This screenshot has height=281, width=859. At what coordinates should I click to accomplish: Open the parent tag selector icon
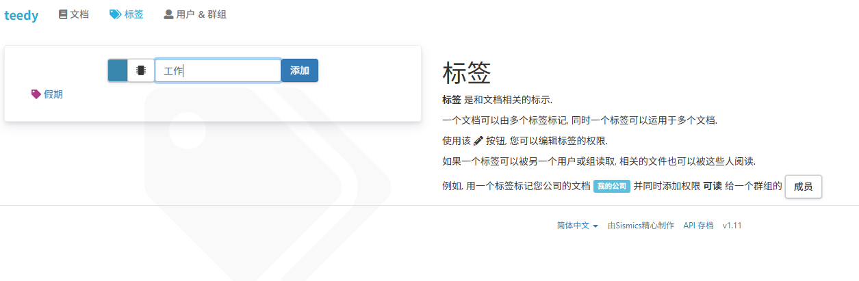(x=141, y=70)
